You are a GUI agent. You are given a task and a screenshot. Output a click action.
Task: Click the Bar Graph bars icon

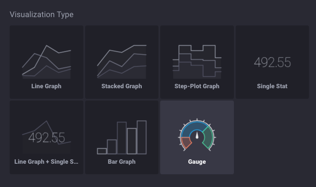coord(122,137)
